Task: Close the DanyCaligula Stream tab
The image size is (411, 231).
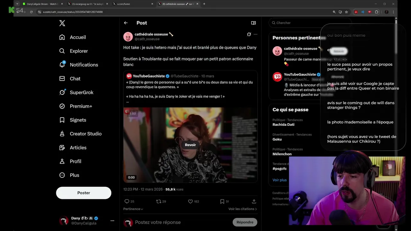Action: [62, 4]
